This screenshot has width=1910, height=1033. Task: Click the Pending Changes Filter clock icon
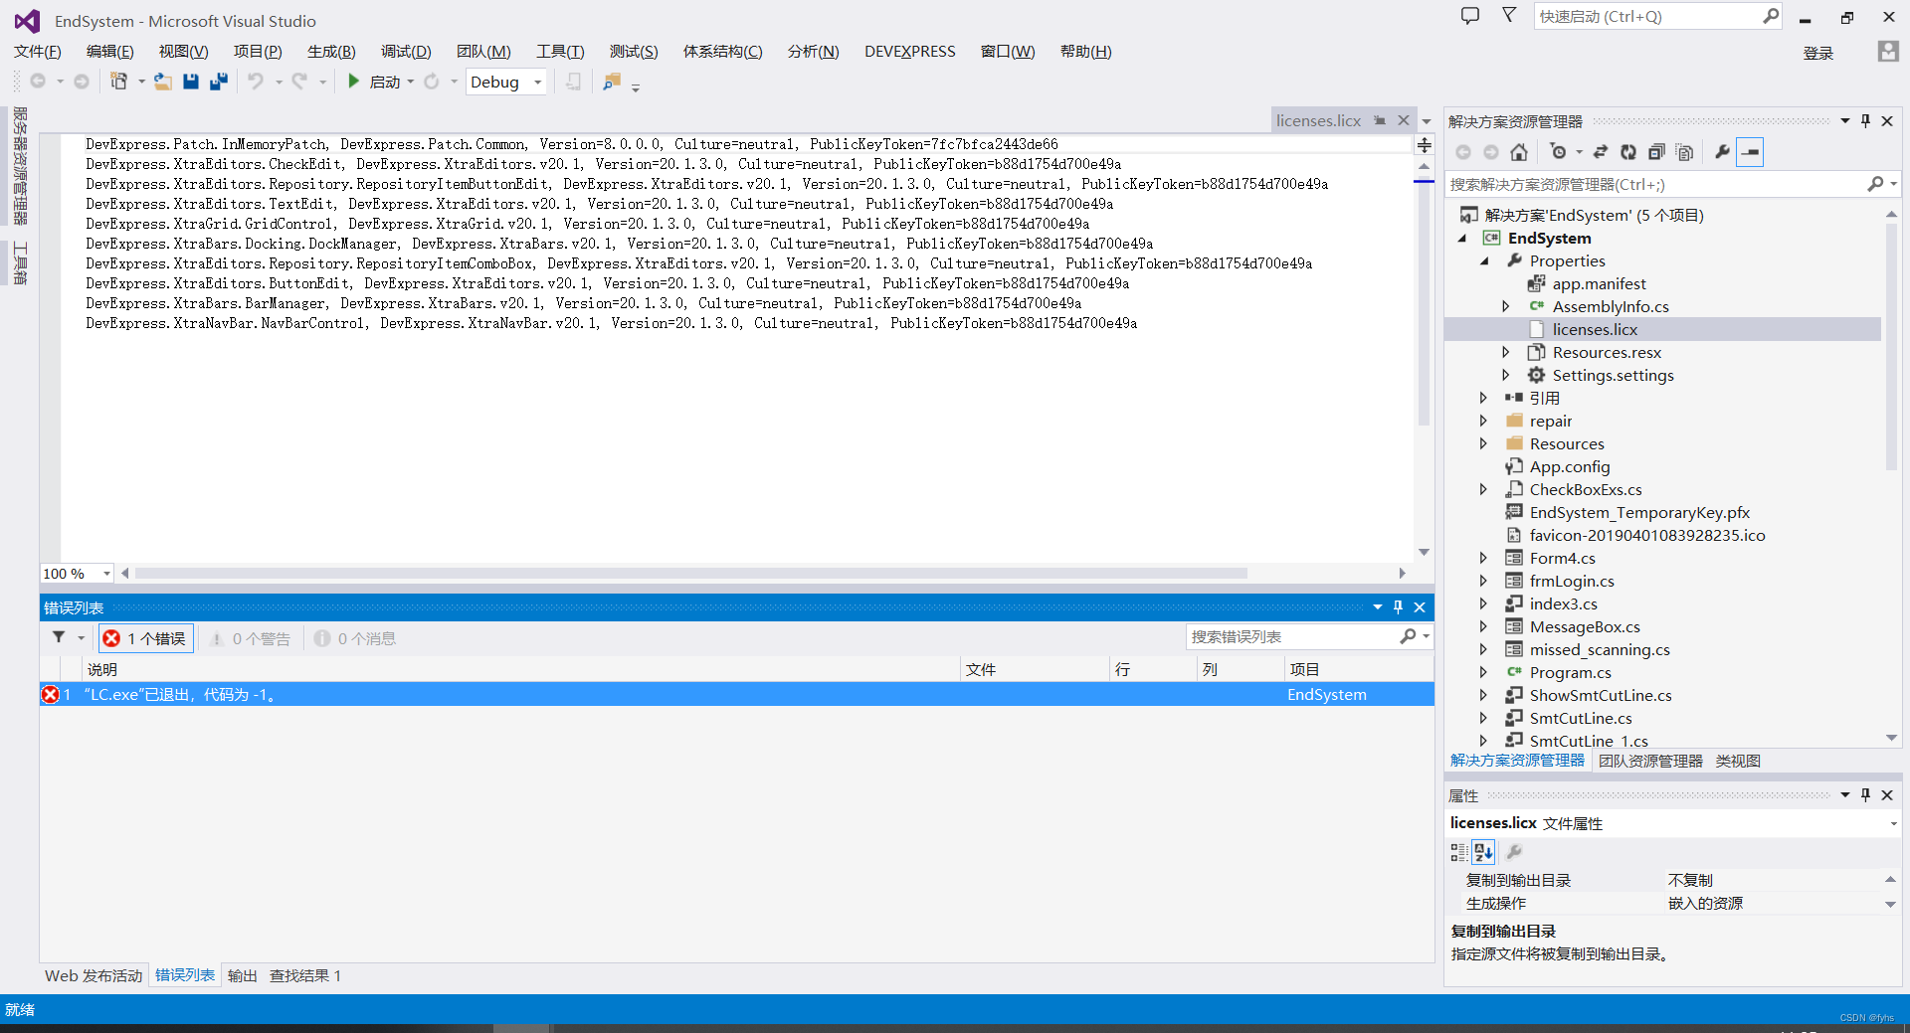1558,152
